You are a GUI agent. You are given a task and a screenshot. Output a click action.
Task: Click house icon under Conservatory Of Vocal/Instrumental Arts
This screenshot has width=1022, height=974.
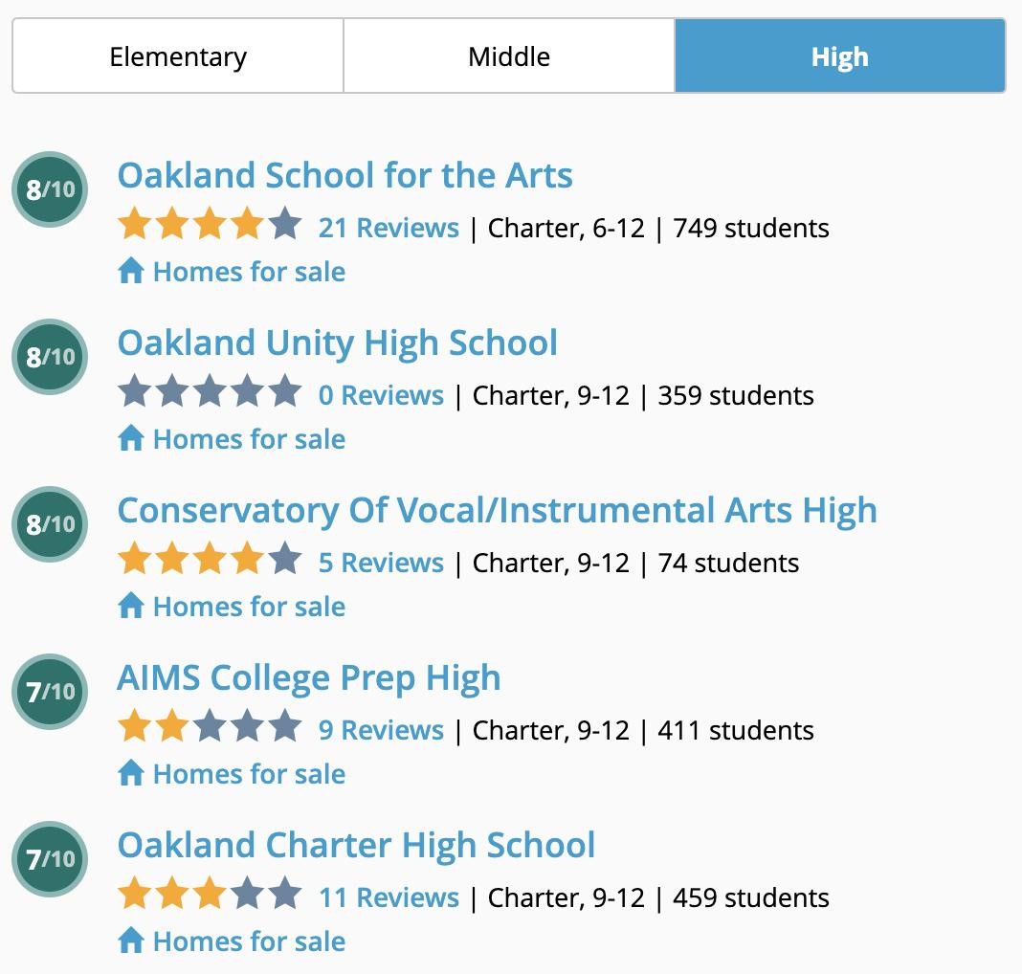[x=131, y=607]
